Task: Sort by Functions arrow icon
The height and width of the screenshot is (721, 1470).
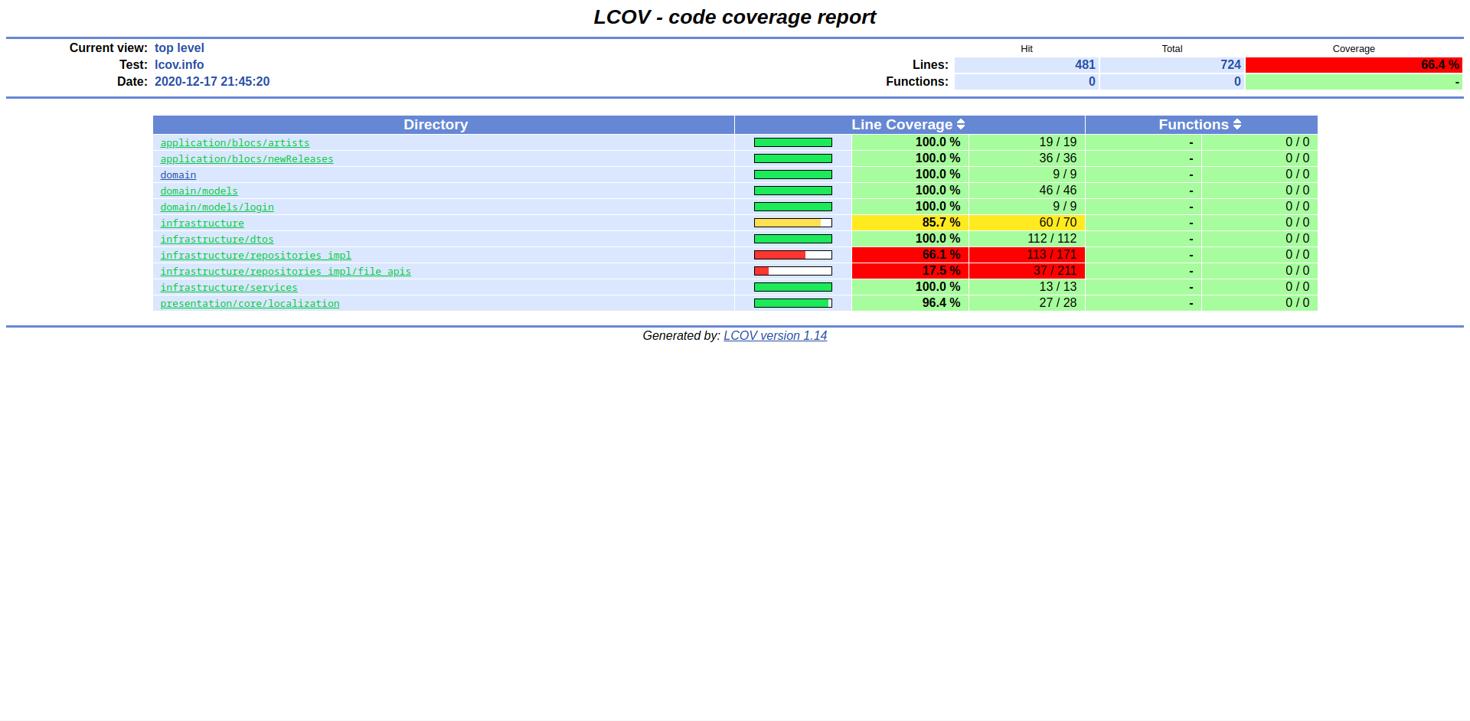Action: click(x=1237, y=125)
